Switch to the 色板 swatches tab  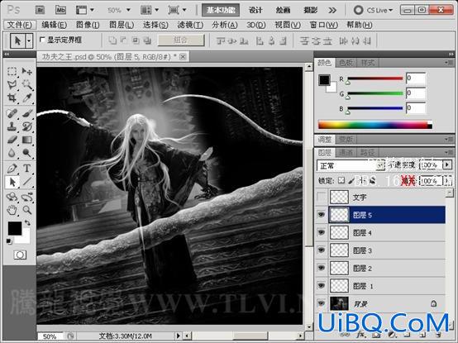[346, 63]
